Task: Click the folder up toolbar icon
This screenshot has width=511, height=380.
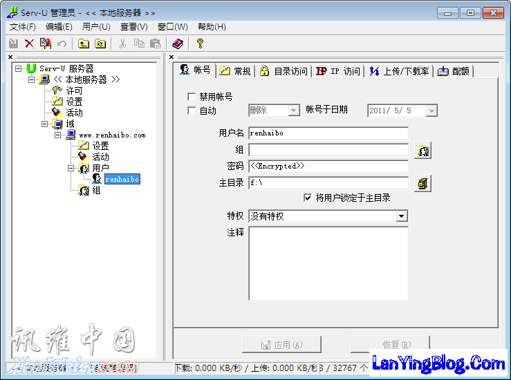Action: [84, 44]
